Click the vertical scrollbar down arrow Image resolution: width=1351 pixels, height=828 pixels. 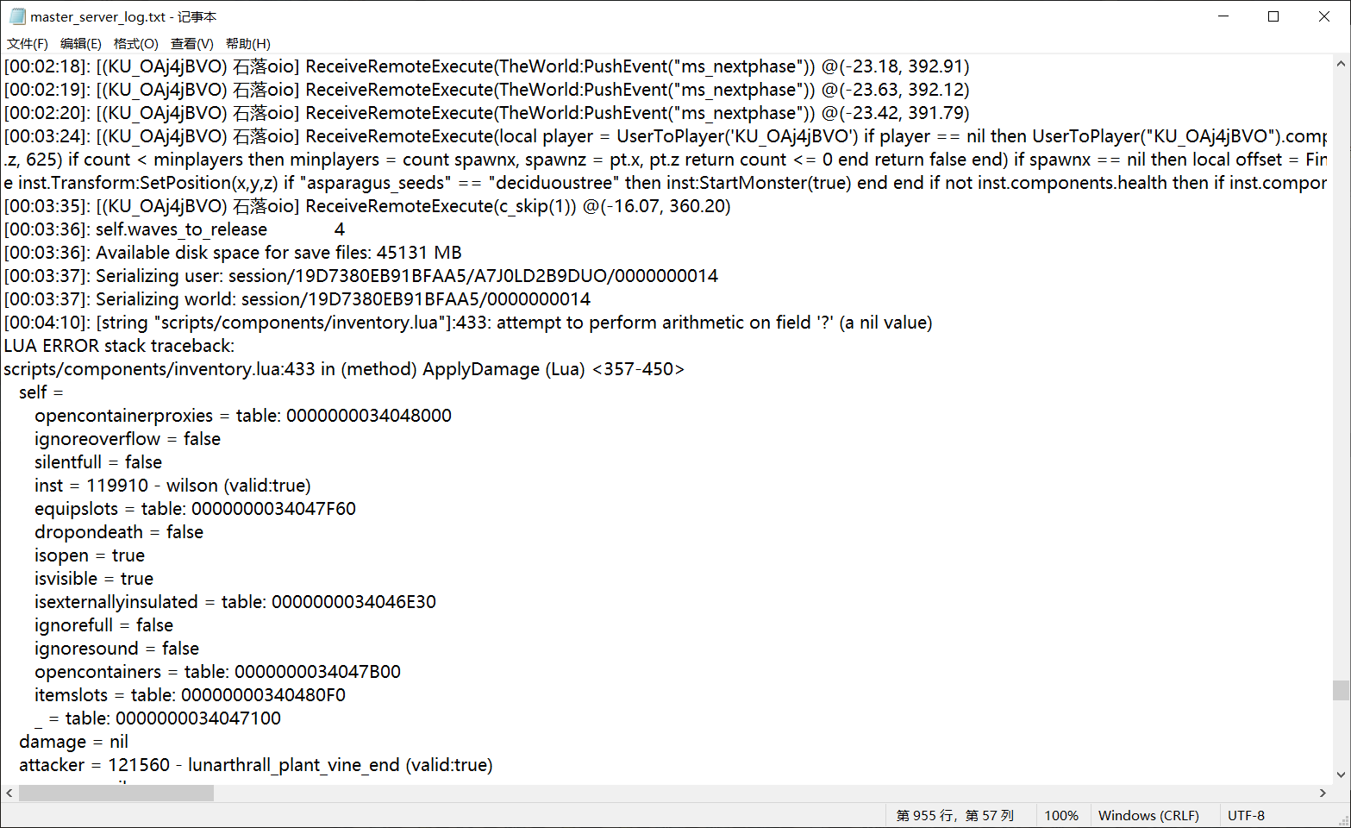(1341, 775)
